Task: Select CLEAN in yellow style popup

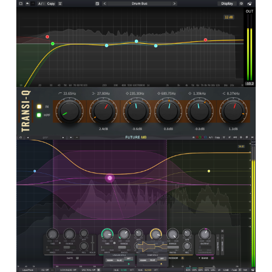Action: [143, 260]
